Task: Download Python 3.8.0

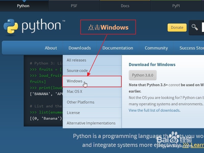Action: (x=143, y=75)
